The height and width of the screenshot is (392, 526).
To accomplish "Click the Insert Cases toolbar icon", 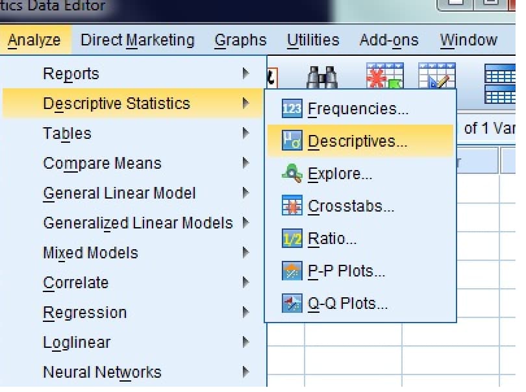I will click(x=385, y=75).
